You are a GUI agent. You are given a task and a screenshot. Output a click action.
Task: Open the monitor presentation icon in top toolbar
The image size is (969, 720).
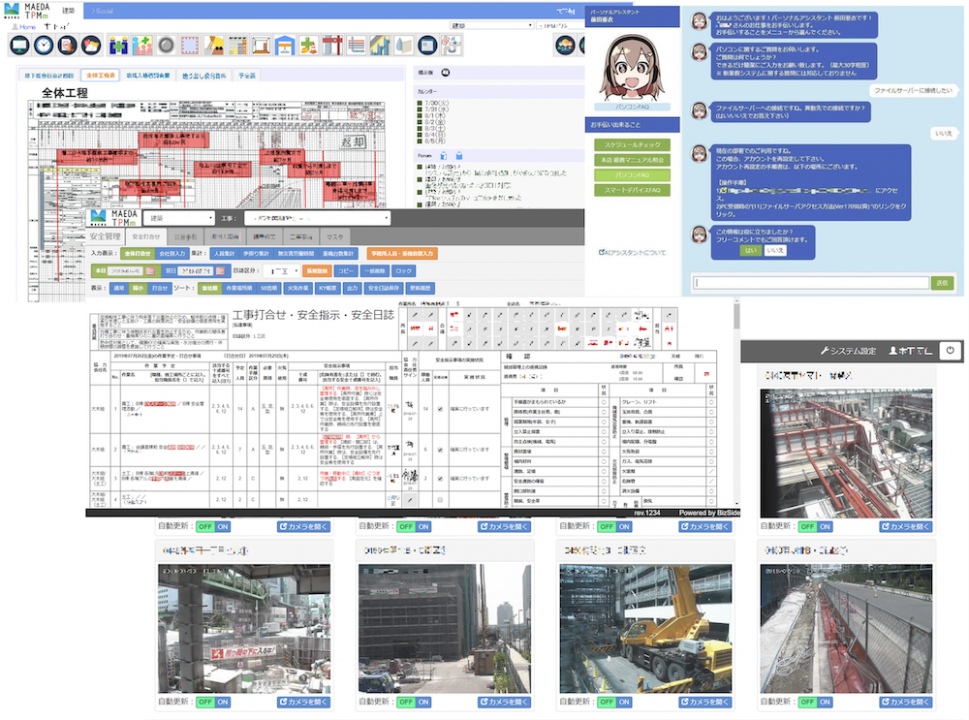click(20, 46)
